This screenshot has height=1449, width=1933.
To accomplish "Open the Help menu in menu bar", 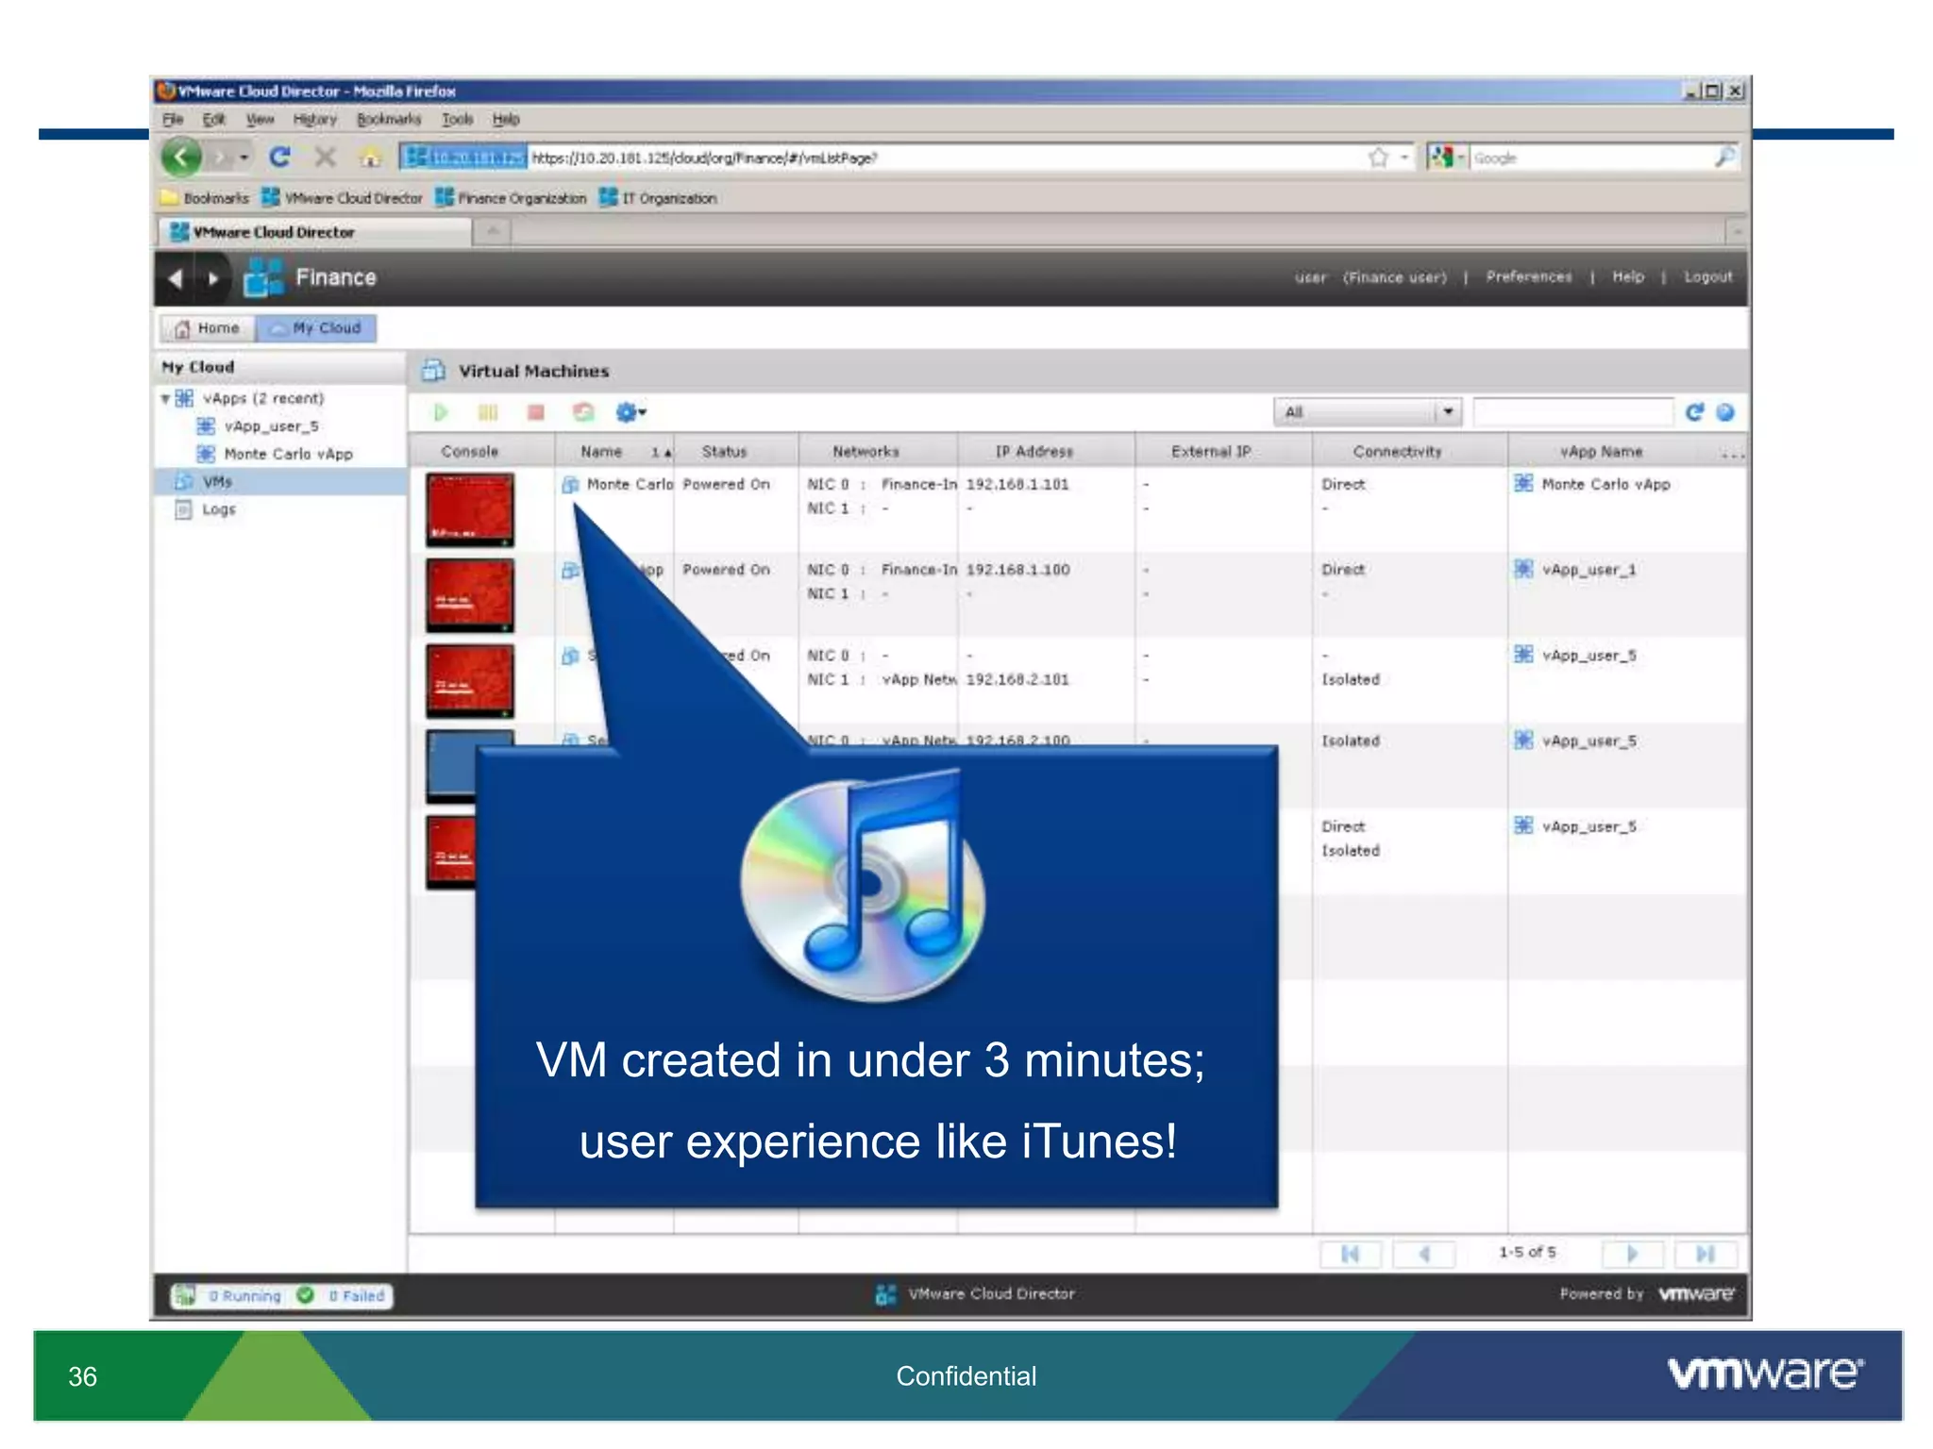I will click(506, 120).
